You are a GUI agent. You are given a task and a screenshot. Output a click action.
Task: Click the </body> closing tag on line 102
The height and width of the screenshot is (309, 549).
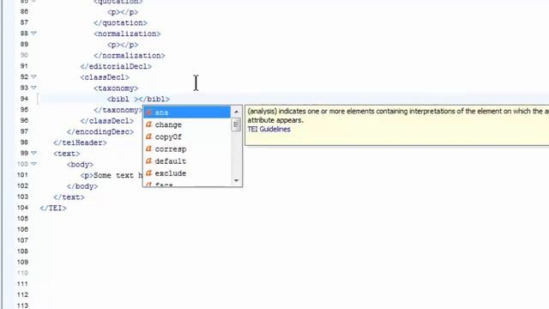(x=82, y=186)
